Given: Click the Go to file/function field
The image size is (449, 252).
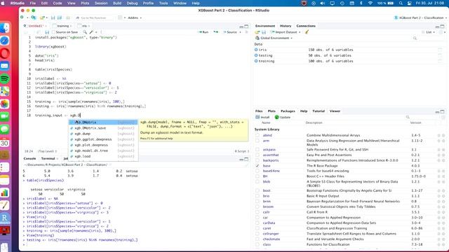Looking at the screenshot, I should point(95,17).
